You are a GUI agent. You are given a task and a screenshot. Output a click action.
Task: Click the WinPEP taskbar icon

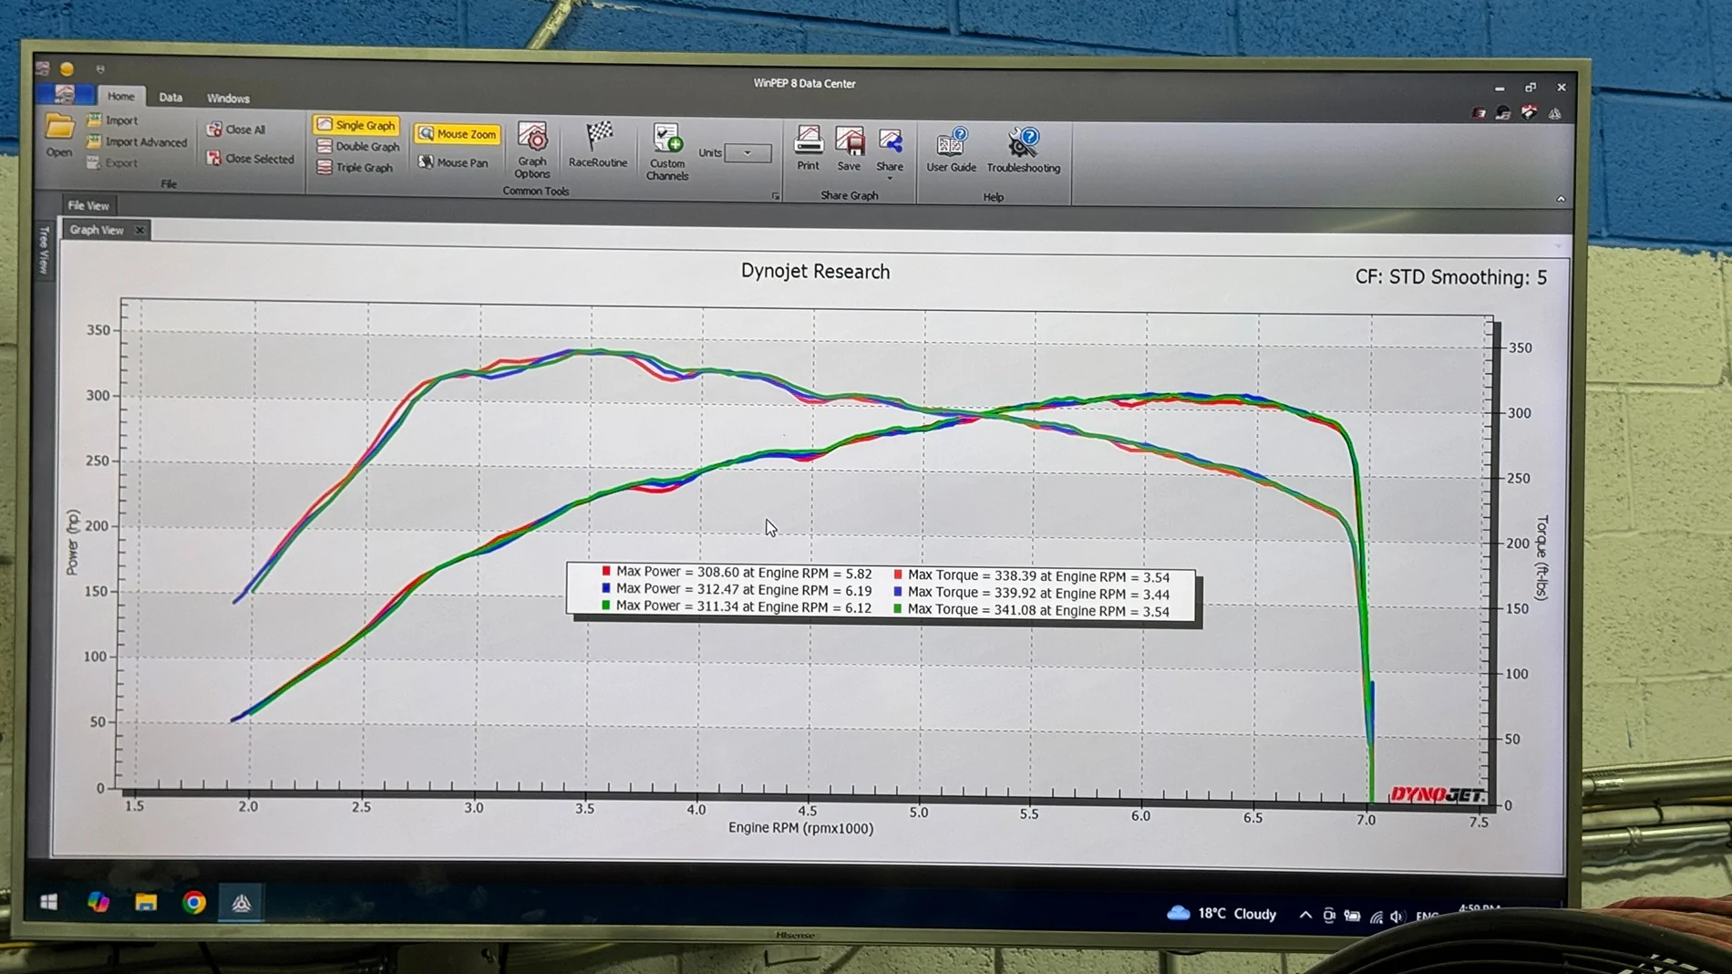click(x=242, y=903)
